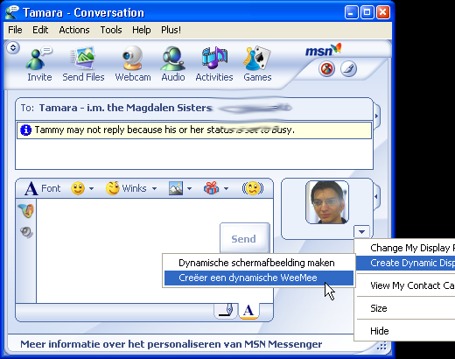Viewport: 455px width, 359px height.
Task: Expand the emoticon dropdown arrow
Action: (91, 189)
